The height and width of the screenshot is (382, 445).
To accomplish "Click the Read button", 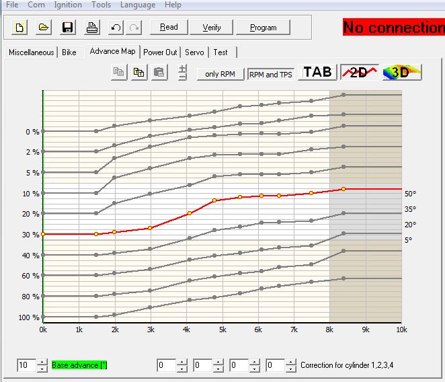I will 169,28.
